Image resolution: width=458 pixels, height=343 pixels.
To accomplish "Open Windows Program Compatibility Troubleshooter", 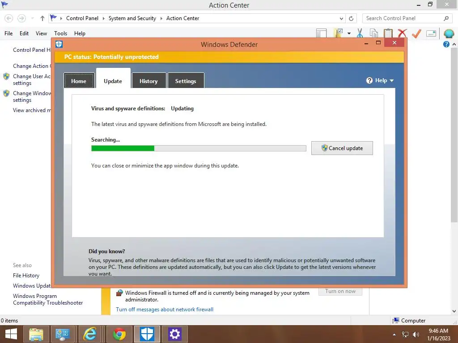I will 48,299.
